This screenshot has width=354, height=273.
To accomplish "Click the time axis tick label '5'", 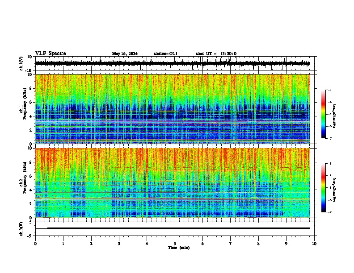I will point(175,244).
